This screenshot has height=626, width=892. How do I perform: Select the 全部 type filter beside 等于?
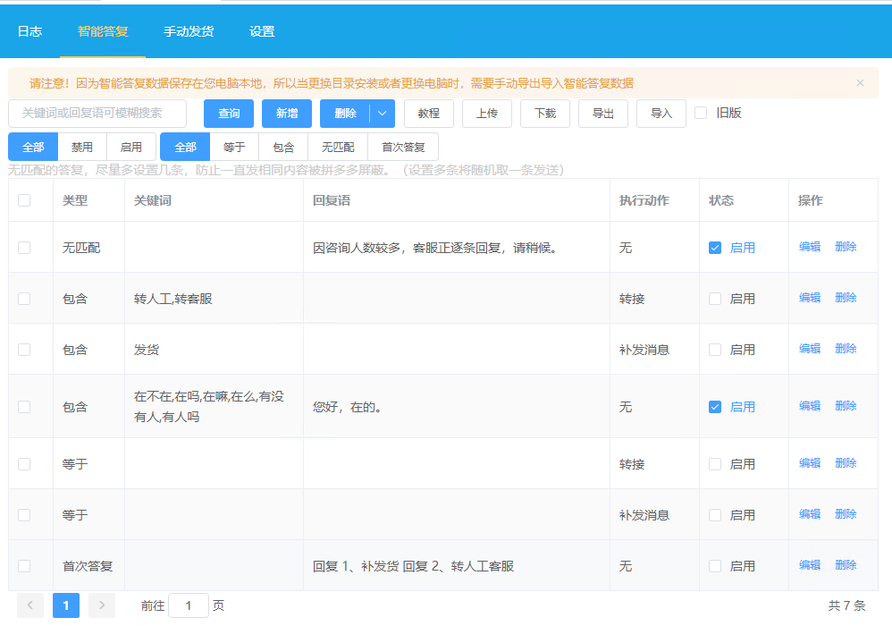185,148
